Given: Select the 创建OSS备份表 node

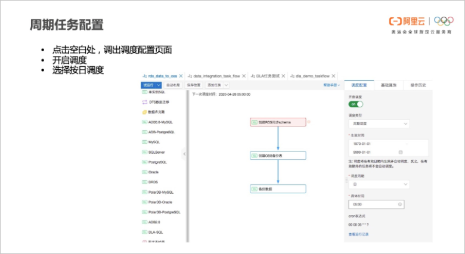Looking at the screenshot, I should 278,156.
